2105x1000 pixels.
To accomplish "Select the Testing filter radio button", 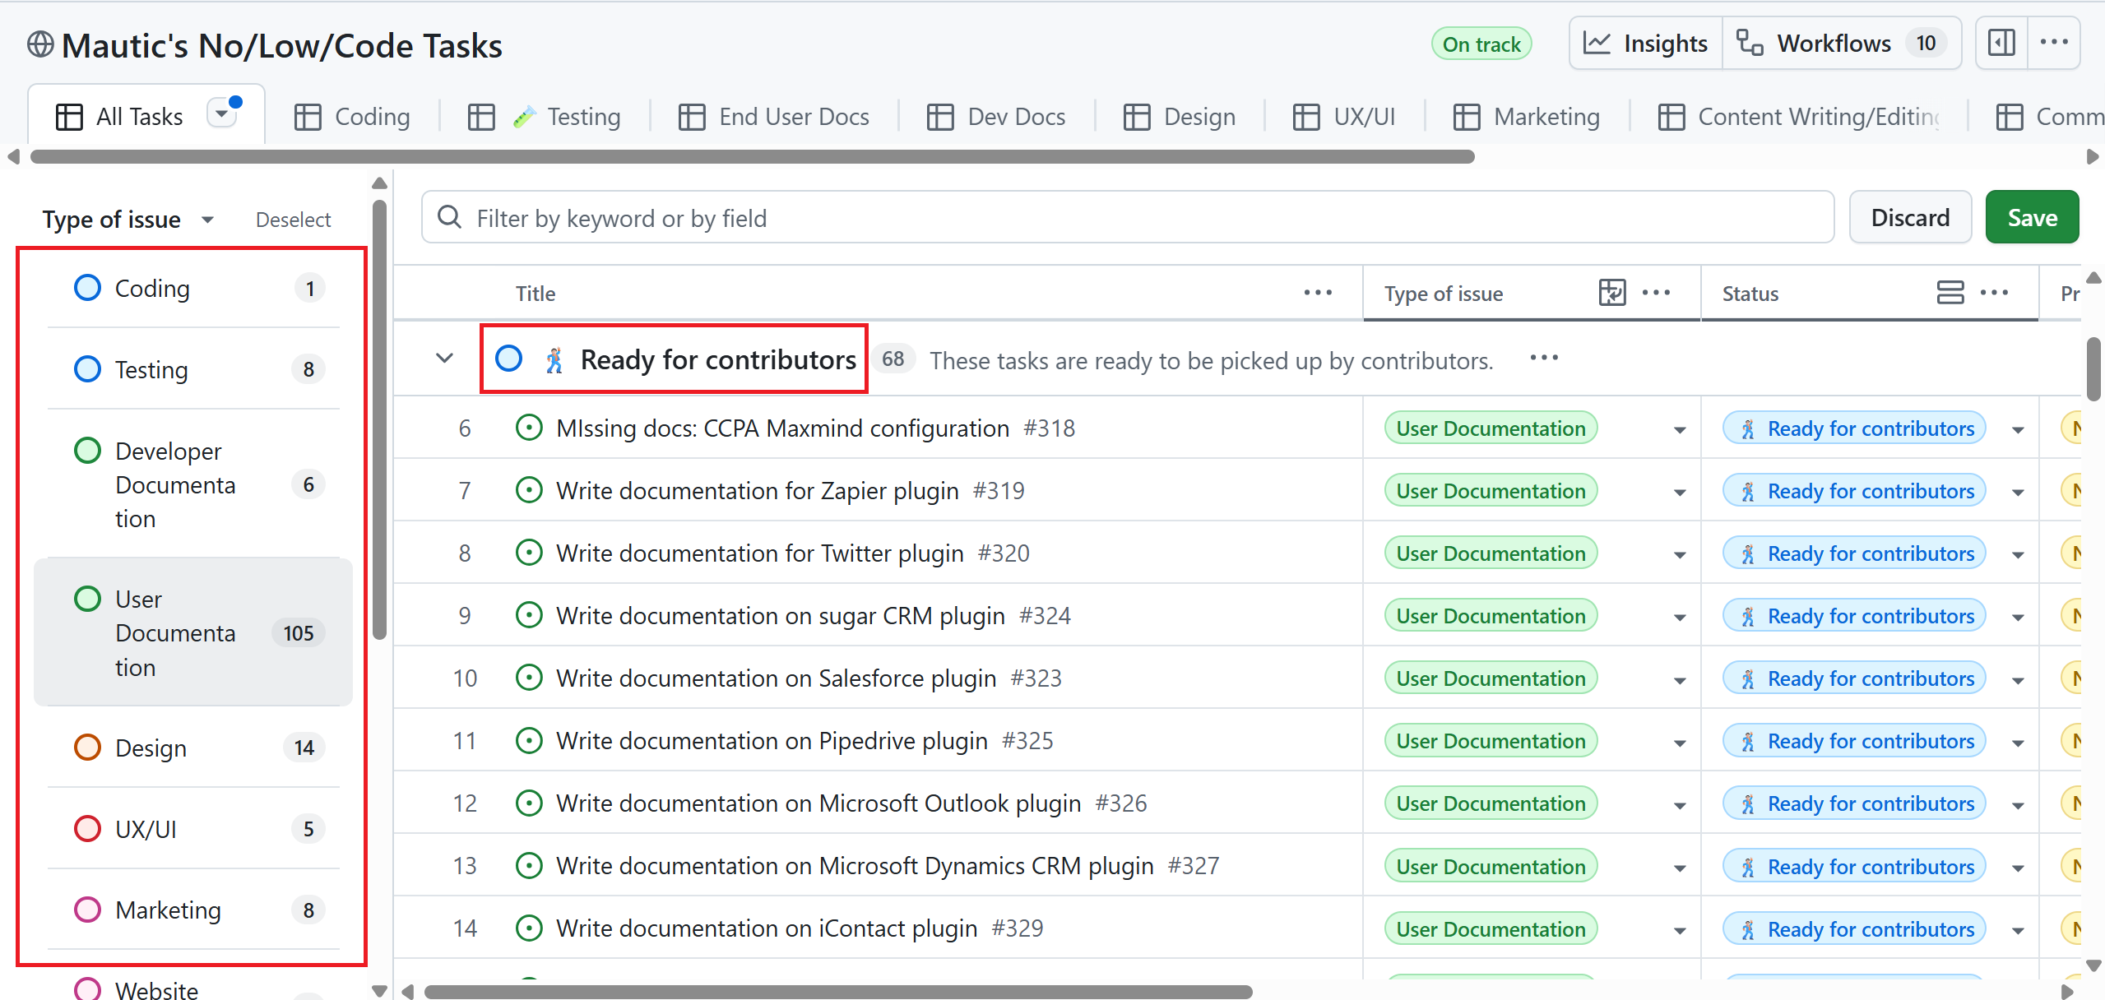I will (87, 368).
